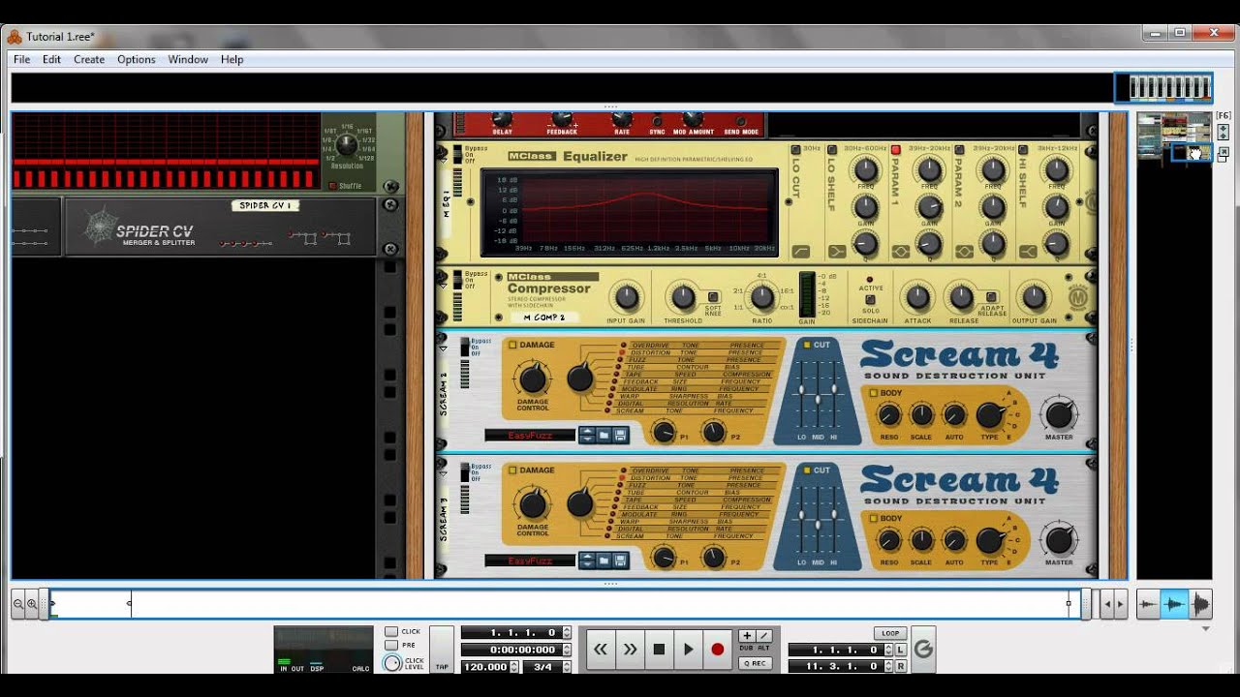Click the 0:00:00:000 time position field

[511, 650]
